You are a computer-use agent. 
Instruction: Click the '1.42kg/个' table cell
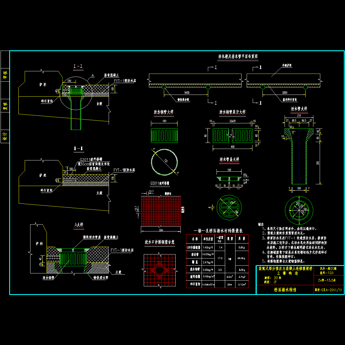[x=208, y=247]
